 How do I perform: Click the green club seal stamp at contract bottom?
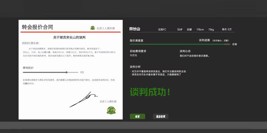pos(111,110)
